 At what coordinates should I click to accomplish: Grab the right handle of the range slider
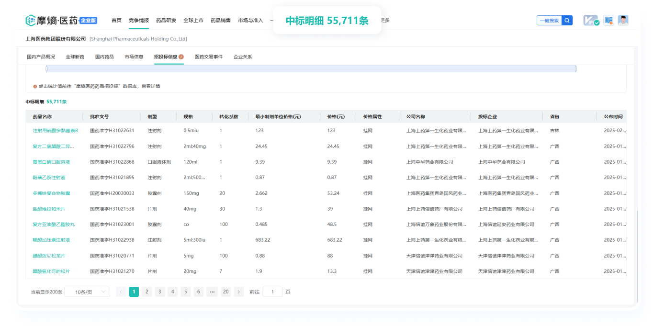pyautogui.click(x=575, y=69)
